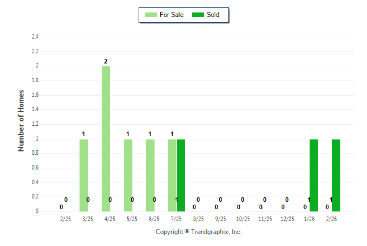Click the 10/25 x-axis label

243,219
